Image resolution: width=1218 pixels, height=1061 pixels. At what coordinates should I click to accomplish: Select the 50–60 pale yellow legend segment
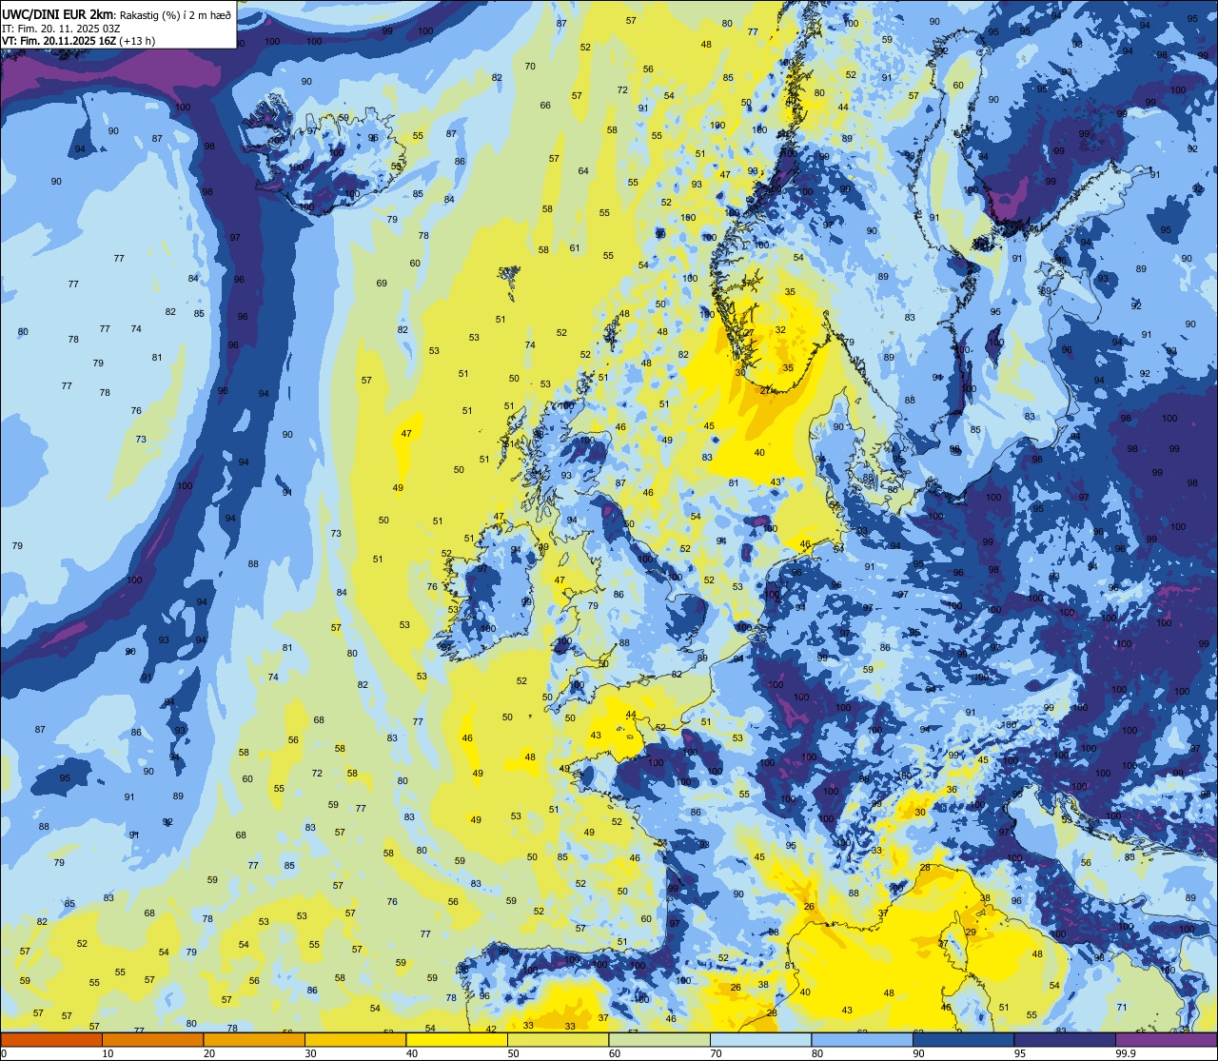[558, 1039]
